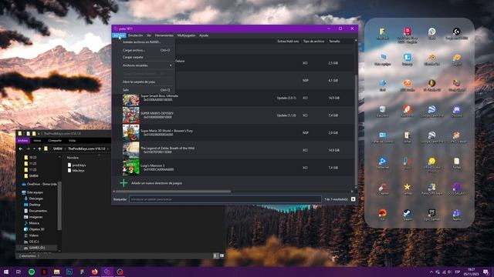Open File Explorer from the taskbar
This screenshot has height=277, width=494.
pos(56,272)
